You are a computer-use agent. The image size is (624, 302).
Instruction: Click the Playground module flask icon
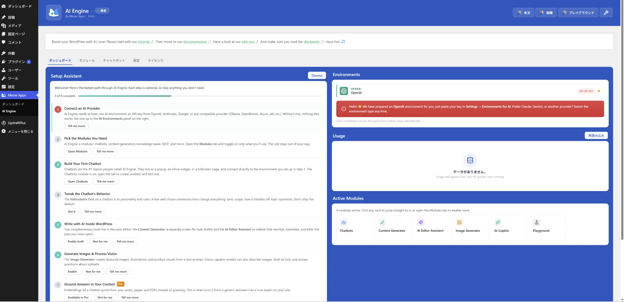pyautogui.click(x=537, y=222)
